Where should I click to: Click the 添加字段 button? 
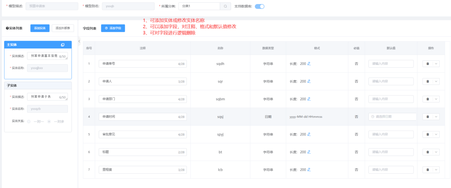[x=113, y=28]
